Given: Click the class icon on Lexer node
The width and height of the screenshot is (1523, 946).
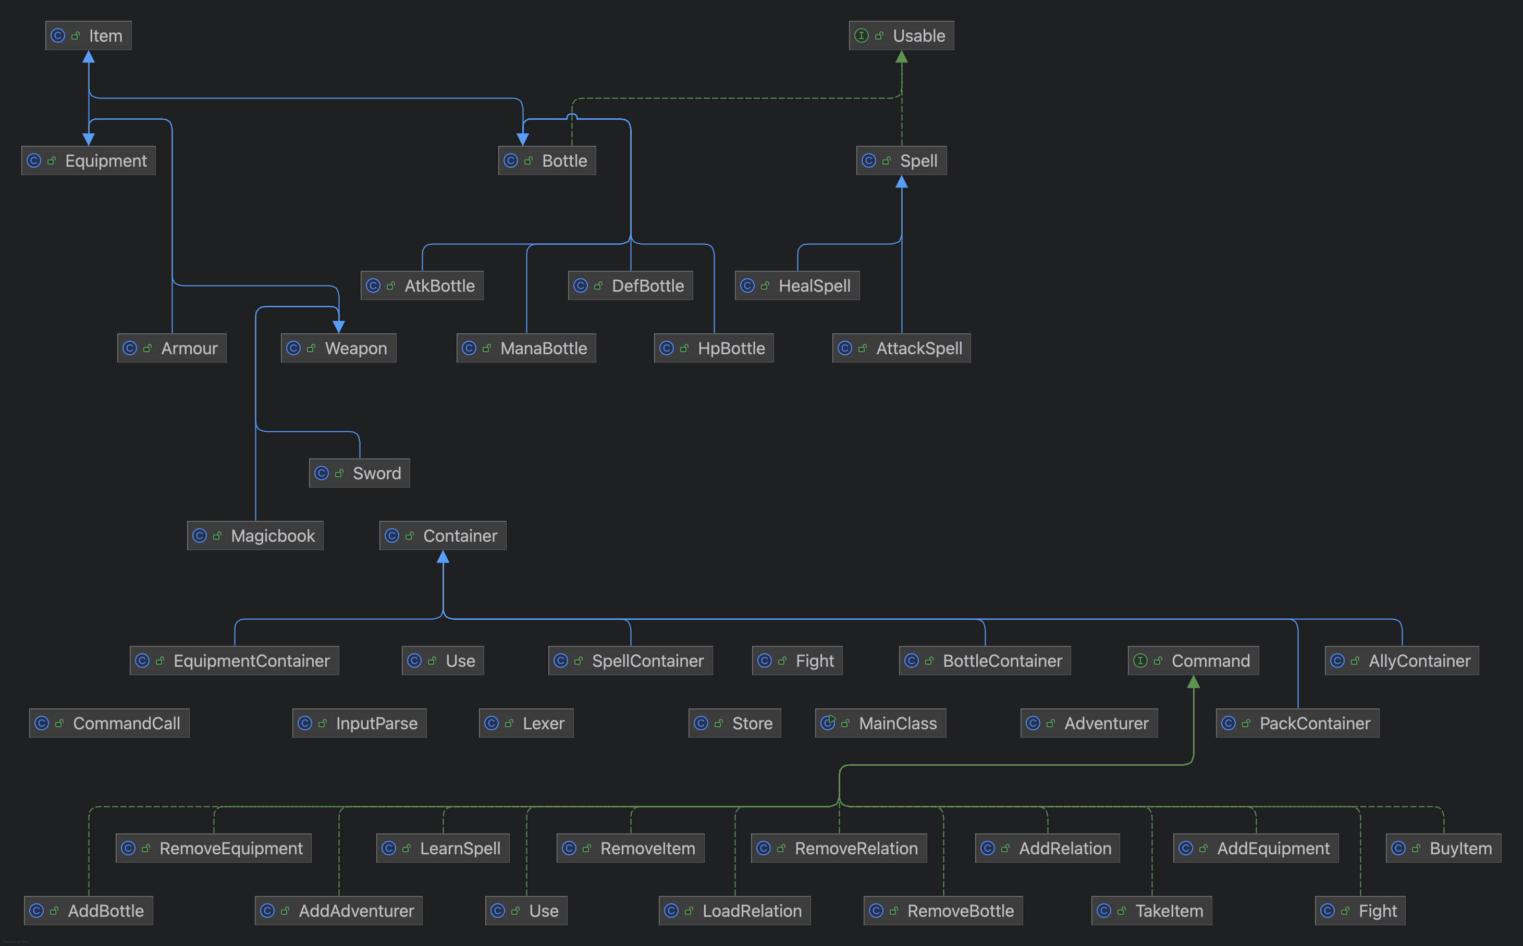Looking at the screenshot, I should (x=492, y=723).
